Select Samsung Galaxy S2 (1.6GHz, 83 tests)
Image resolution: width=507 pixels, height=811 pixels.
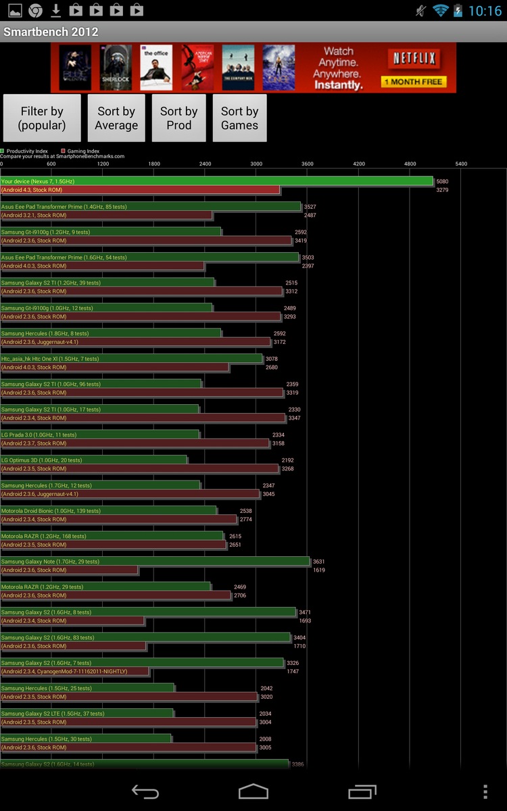click(145, 637)
